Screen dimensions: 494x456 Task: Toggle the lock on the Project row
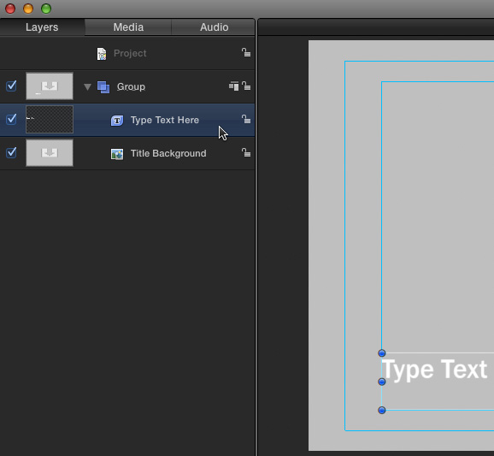pyautogui.click(x=246, y=52)
